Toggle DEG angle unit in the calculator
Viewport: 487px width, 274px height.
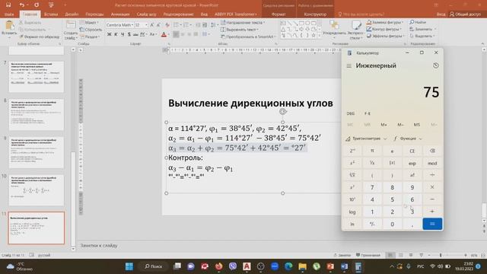point(350,113)
